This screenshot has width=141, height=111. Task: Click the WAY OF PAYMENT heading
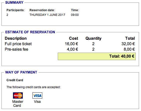click(21, 72)
